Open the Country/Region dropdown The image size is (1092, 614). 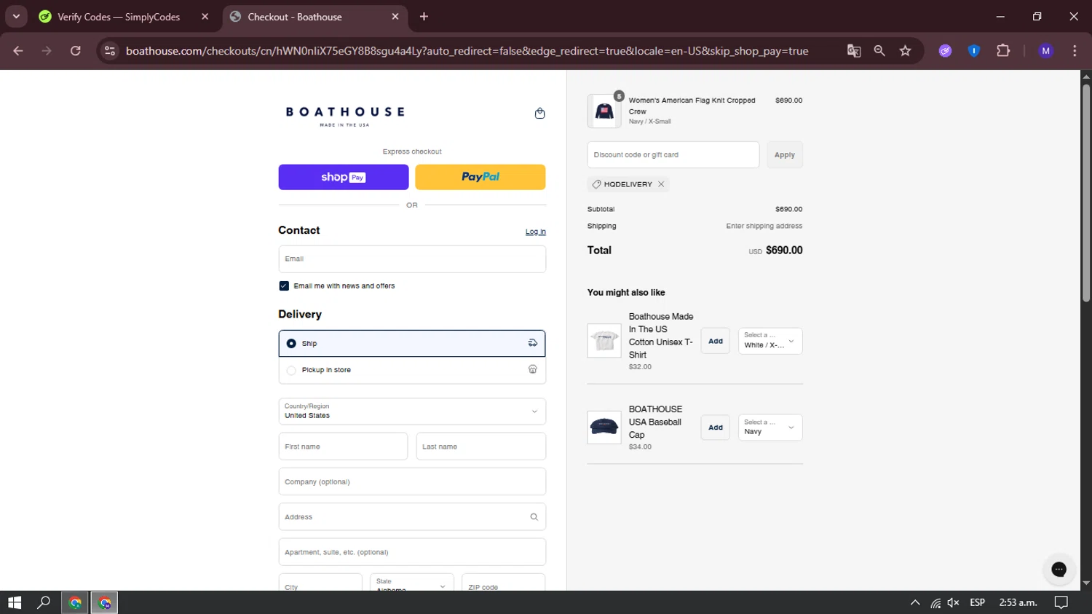click(x=412, y=412)
